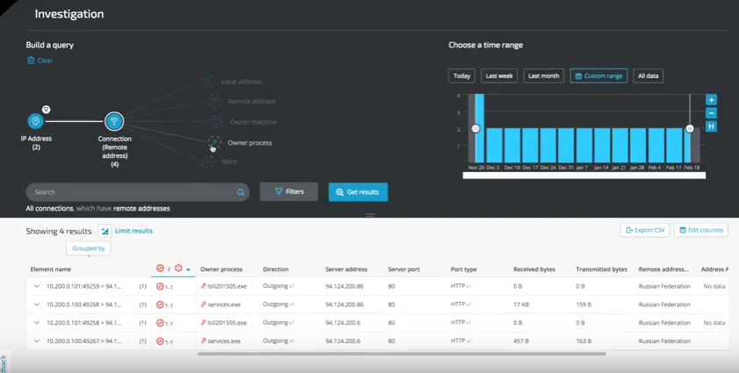Click the Connection node with wifi icon
739x373 pixels.
(113, 121)
